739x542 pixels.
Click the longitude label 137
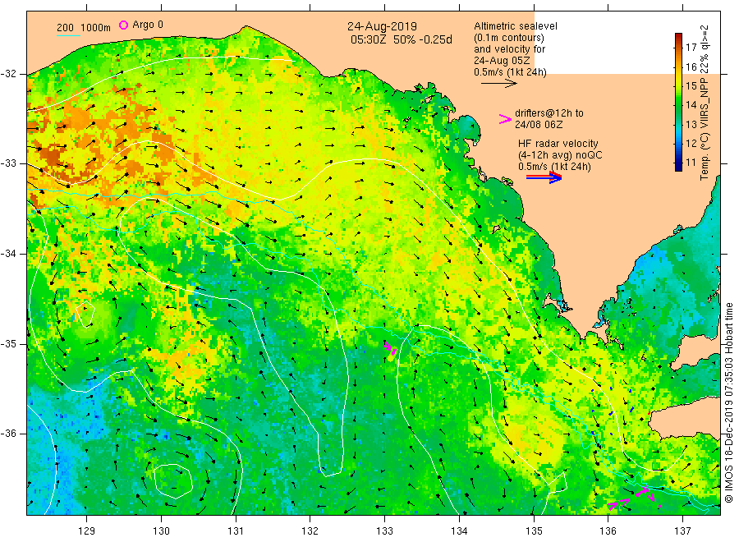click(x=682, y=531)
